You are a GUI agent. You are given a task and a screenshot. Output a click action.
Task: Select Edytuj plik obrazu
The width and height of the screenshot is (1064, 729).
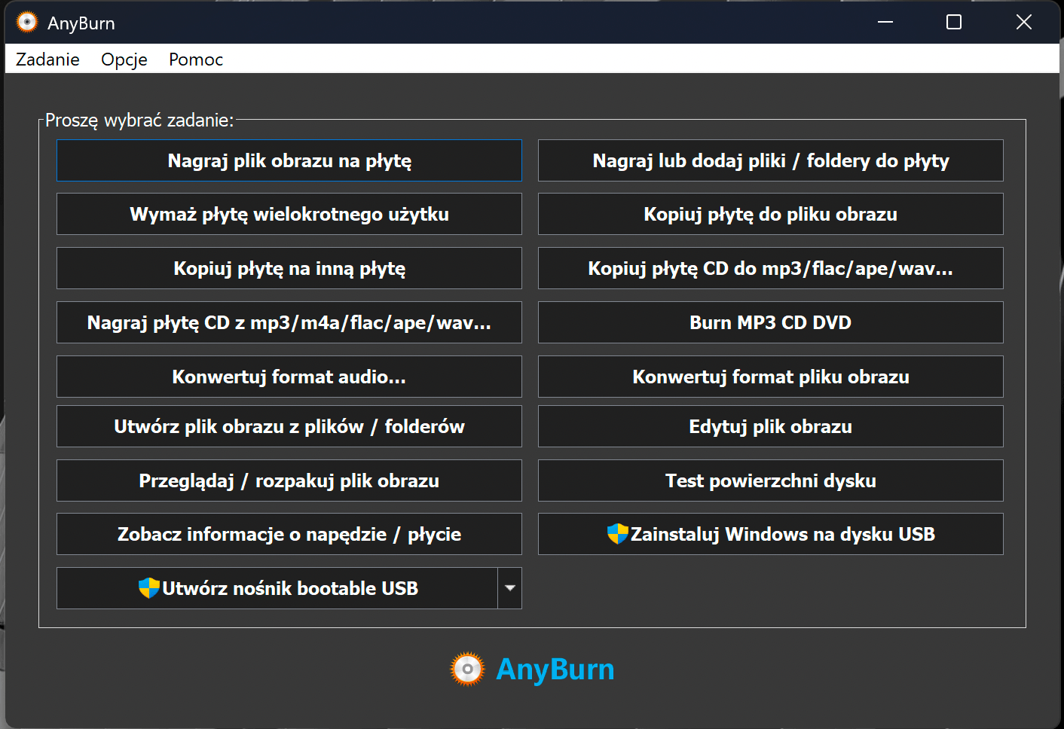pos(771,426)
